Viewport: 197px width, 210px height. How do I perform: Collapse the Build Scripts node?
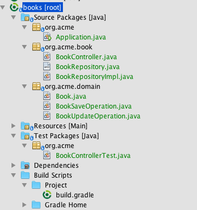(13, 175)
